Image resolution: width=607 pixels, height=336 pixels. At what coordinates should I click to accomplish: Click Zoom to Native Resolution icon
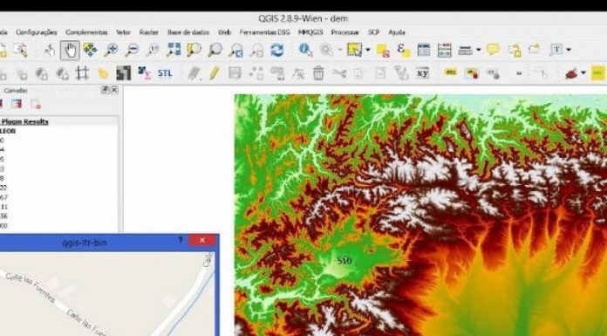(153, 50)
